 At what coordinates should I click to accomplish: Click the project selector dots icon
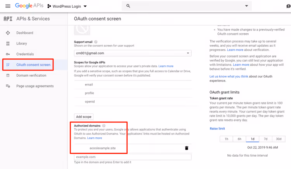point(49,6)
